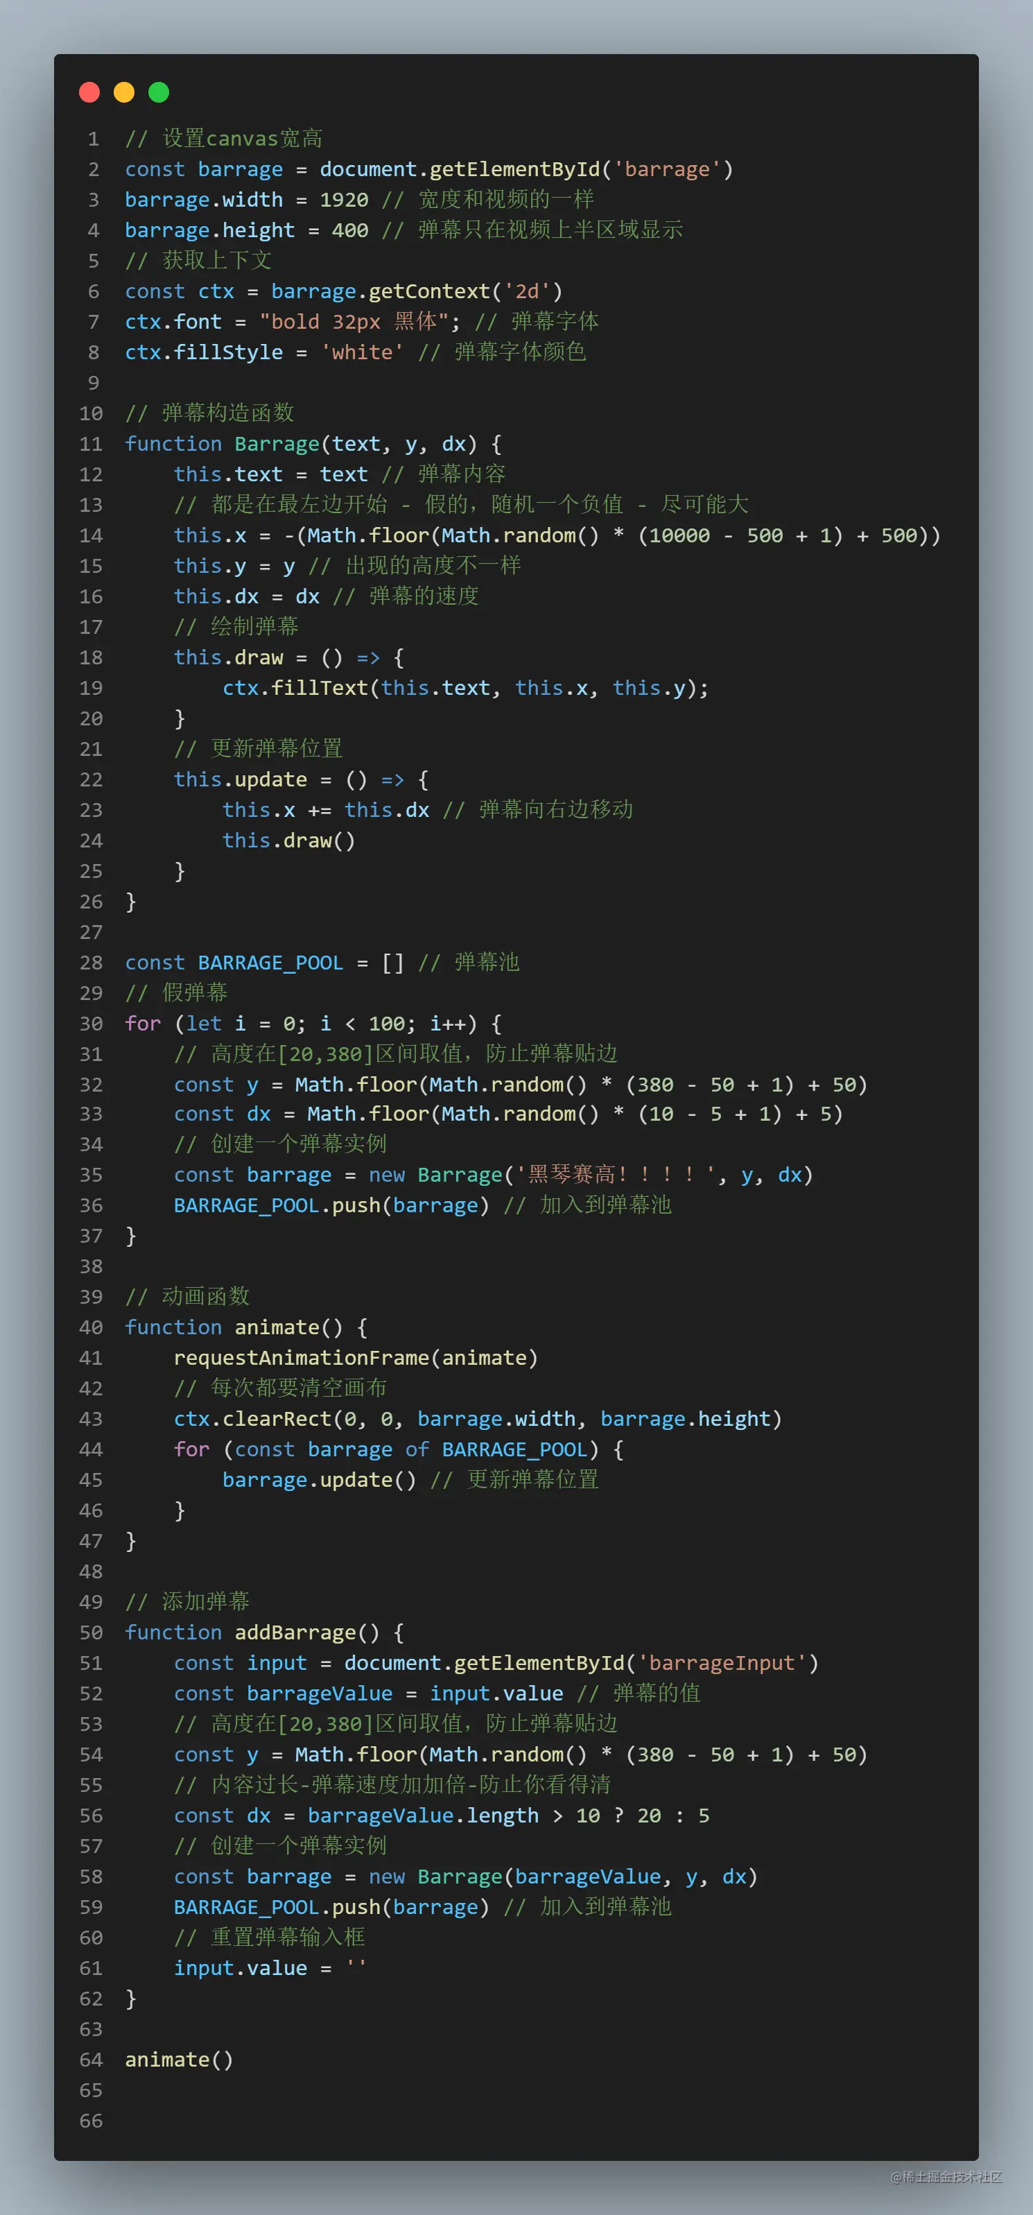This screenshot has height=2215, width=1033.
Task: Click 'const y' on line 32
Action: [x=216, y=1085]
